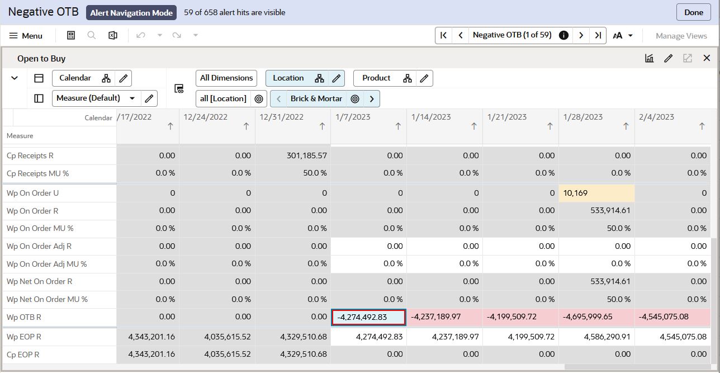Collapse the dimension panel chevron
The height and width of the screenshot is (373, 720).
(x=15, y=78)
